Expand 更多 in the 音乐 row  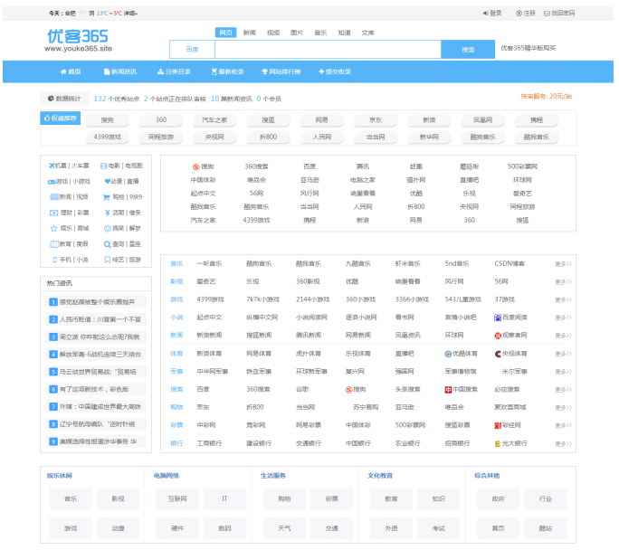point(563,264)
